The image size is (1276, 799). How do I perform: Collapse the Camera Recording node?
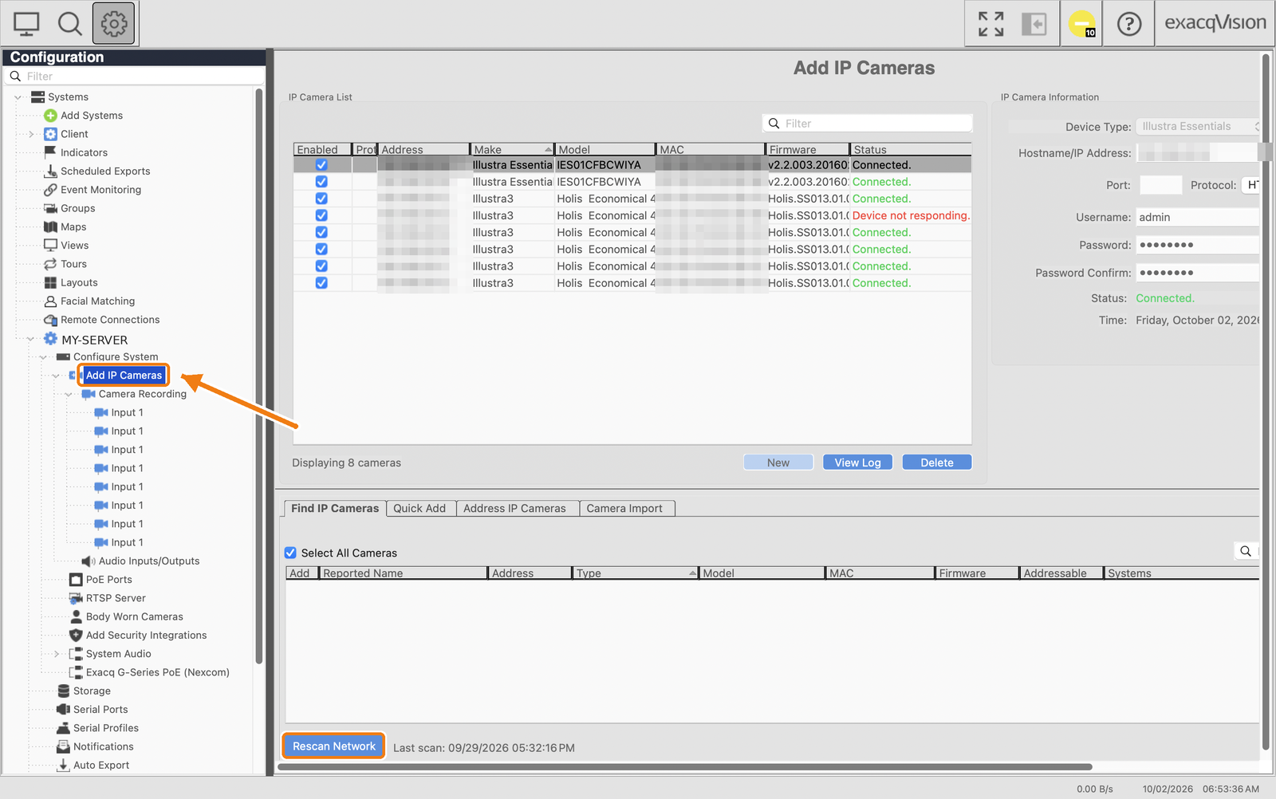click(x=69, y=394)
